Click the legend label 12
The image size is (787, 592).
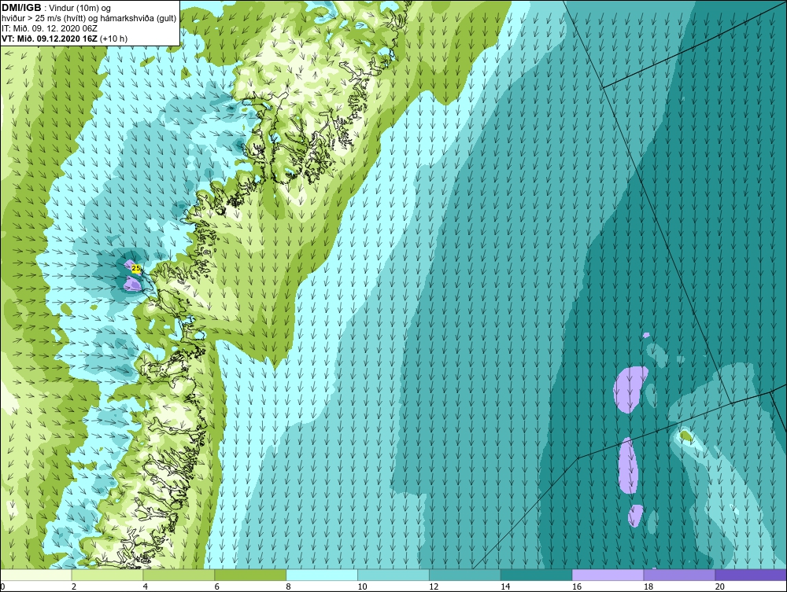pos(434,586)
